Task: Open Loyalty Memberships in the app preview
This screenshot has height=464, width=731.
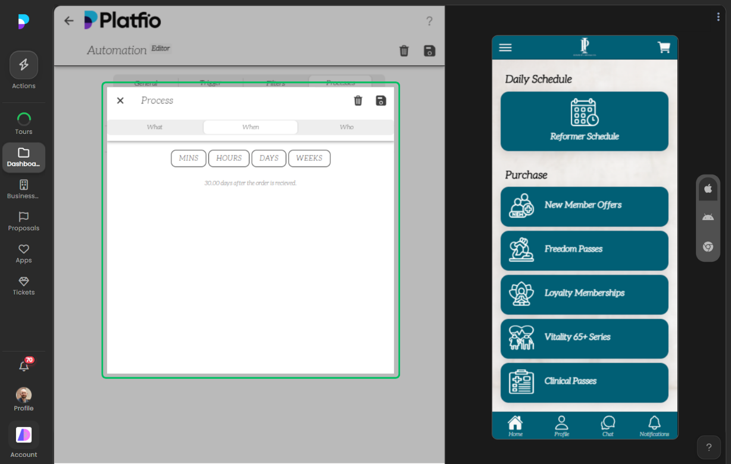Action: click(584, 294)
